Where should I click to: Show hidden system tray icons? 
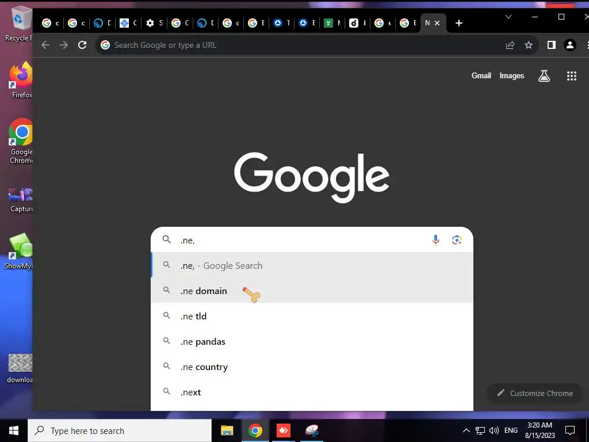click(466, 430)
